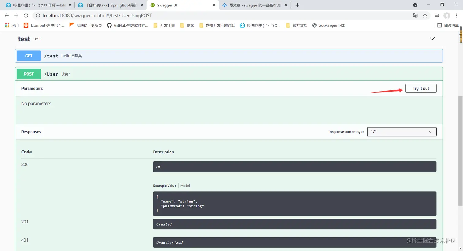The width and height of the screenshot is (463, 251).
Task: Click the browser Forward arrow
Action: click(16, 16)
